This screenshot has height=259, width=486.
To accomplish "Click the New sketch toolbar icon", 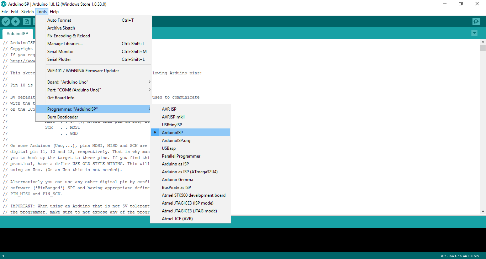I will pos(27,22).
